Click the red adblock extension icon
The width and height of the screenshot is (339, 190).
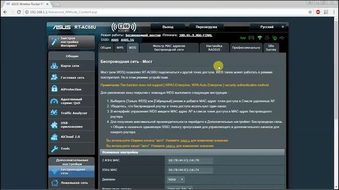pos(318,12)
